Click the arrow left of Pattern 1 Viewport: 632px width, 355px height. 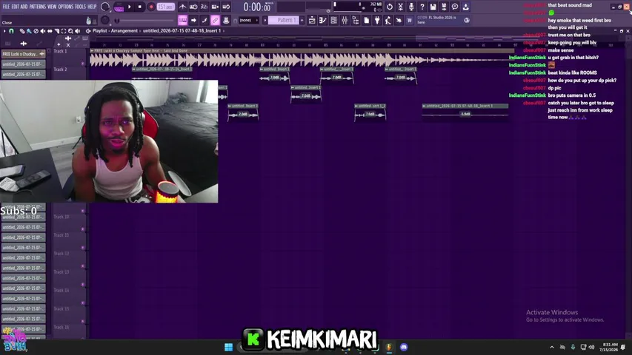(265, 20)
